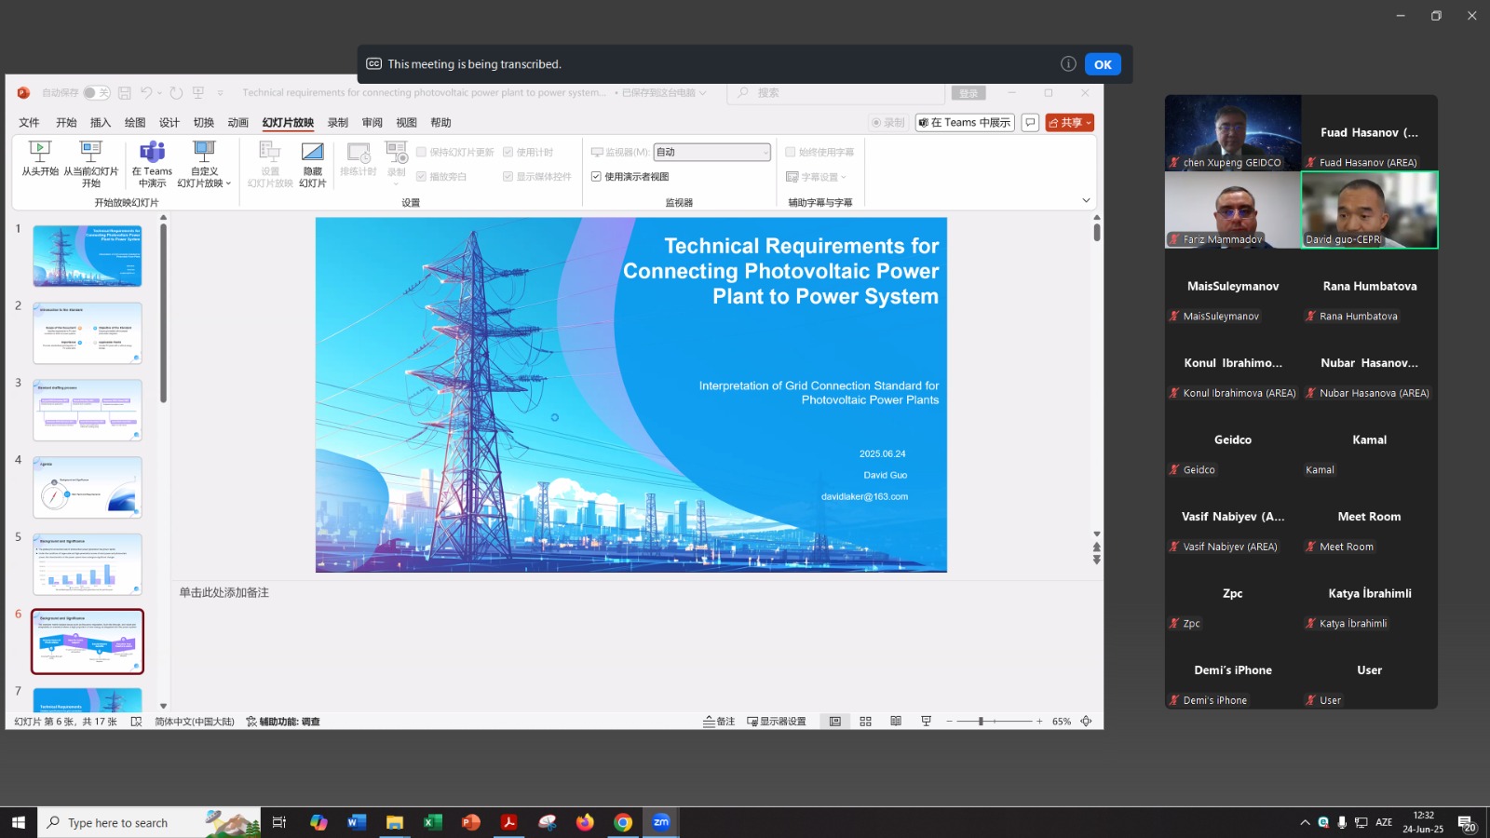Click fit slide to window icon
The width and height of the screenshot is (1490, 838).
tap(1086, 722)
